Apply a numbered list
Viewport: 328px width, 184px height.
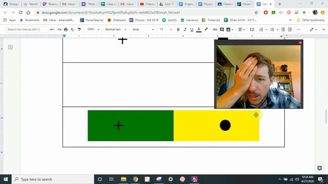[x=261, y=30]
